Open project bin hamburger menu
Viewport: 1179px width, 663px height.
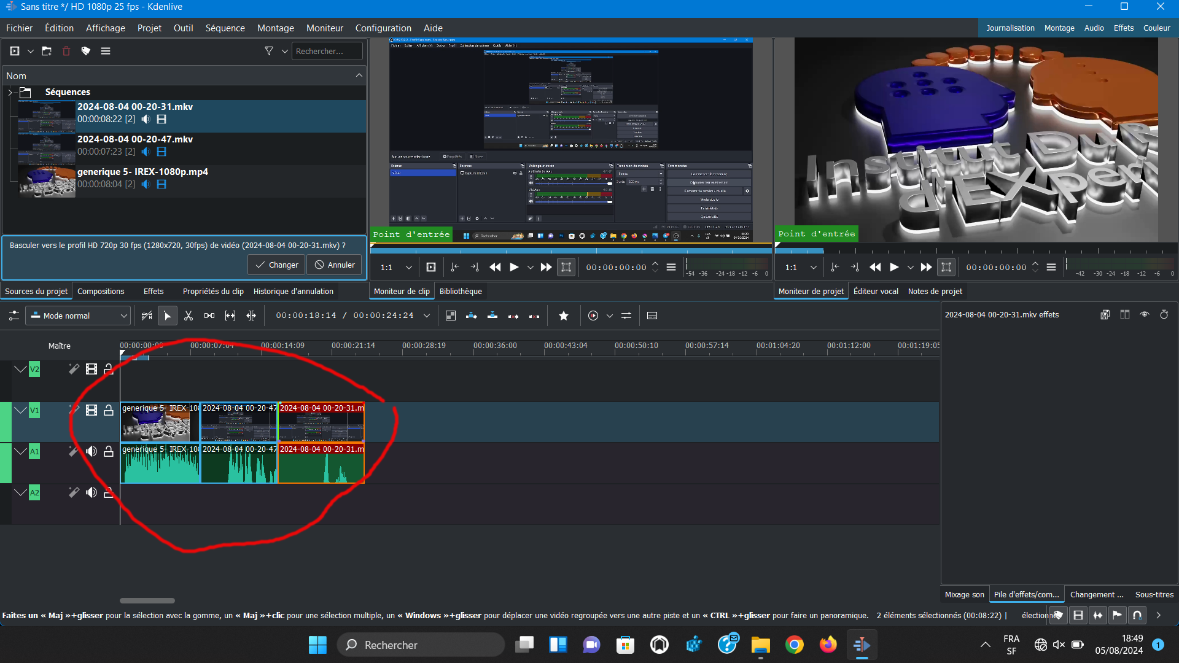coord(106,51)
